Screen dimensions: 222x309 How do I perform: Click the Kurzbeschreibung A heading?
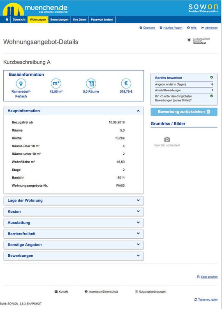27,62
